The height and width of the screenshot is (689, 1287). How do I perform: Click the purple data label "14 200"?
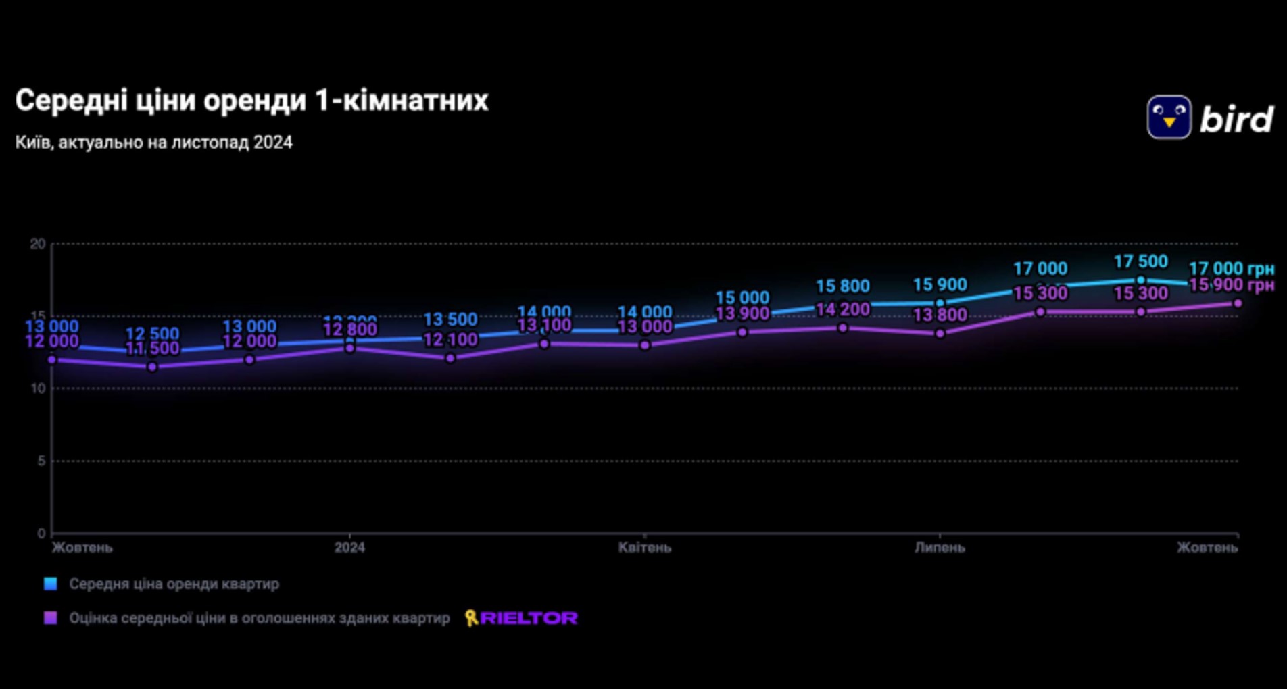click(842, 309)
